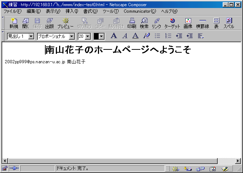Image resolution: width=243 pixels, height=173 pixels.
Task: Click the ドキュメント: 完了。 status text
Action: pos(72,168)
